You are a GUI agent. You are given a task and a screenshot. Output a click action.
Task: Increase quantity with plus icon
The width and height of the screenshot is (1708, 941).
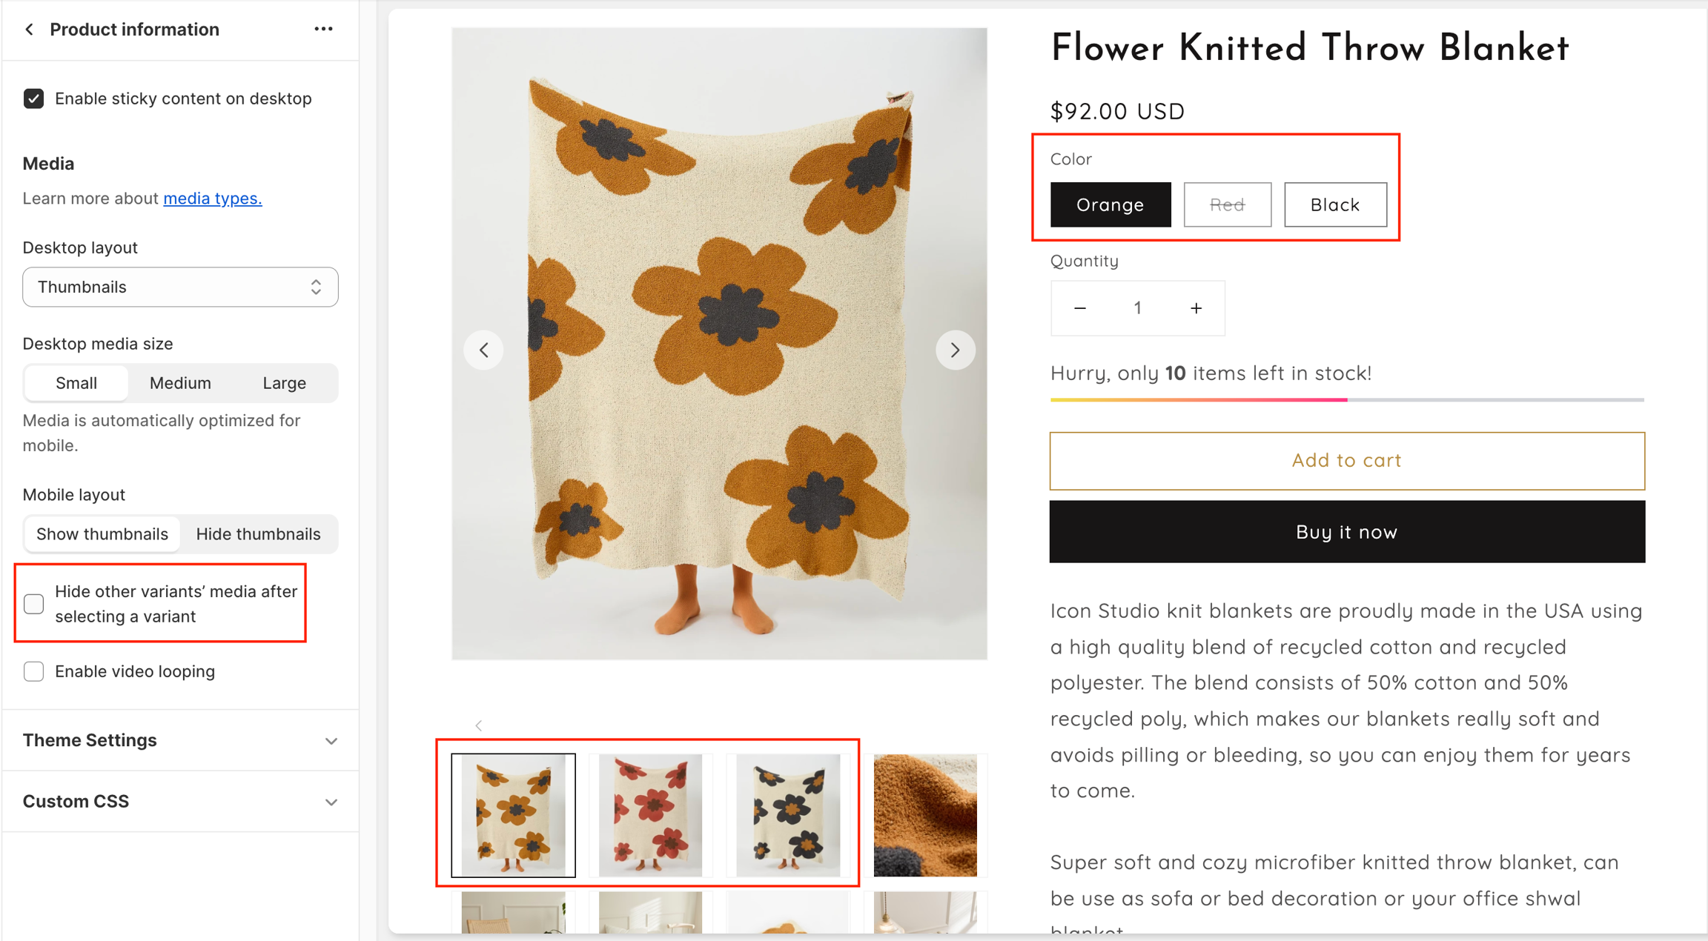click(1196, 308)
